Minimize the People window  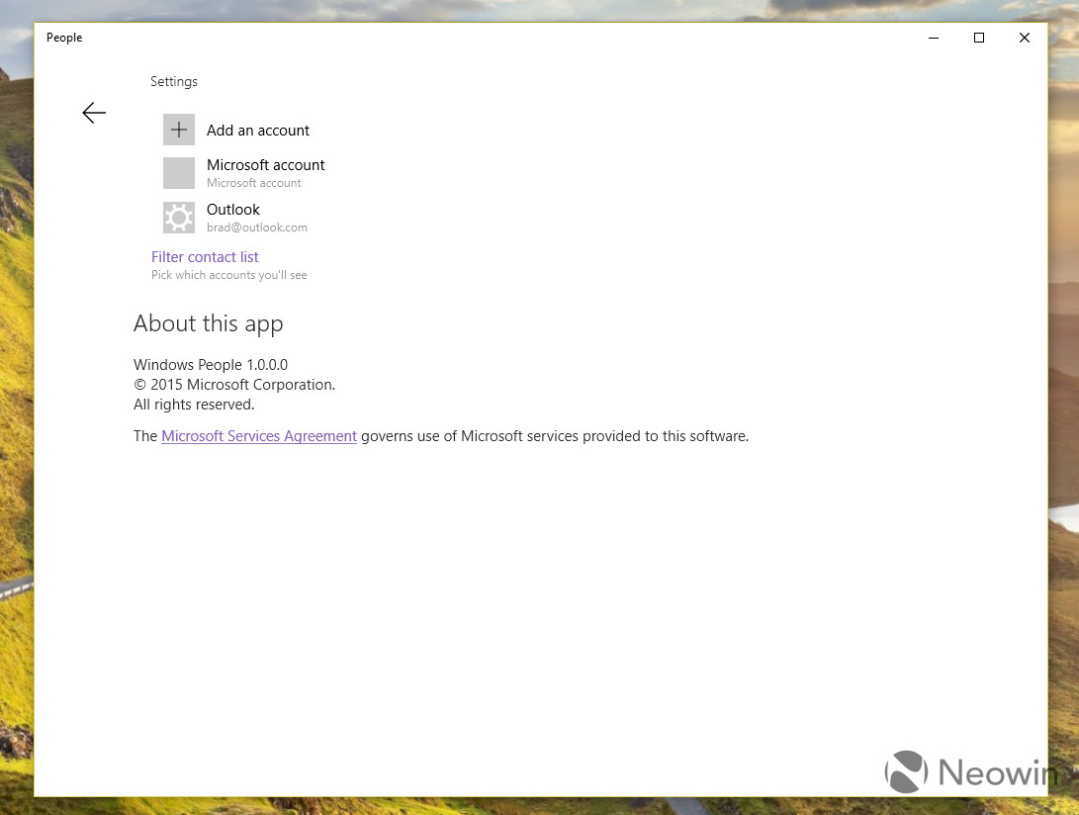[933, 38]
